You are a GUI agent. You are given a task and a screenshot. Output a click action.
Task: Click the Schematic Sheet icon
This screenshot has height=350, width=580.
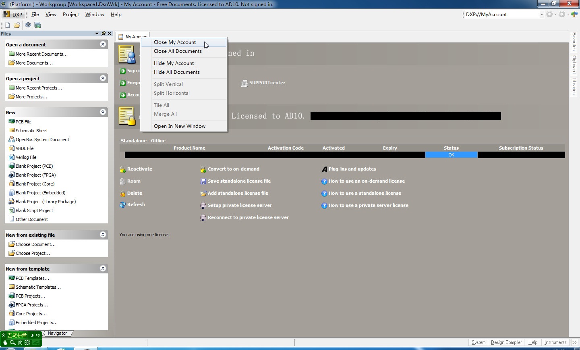[x=12, y=130]
